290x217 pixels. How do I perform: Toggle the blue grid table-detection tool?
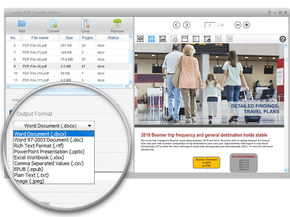(152, 39)
